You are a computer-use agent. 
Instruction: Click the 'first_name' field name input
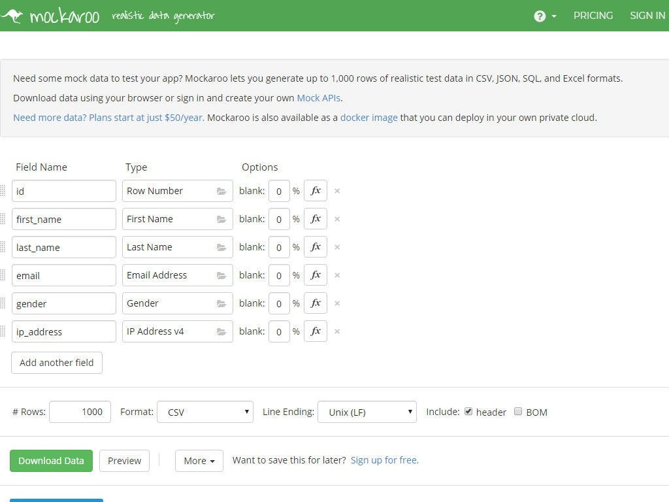(x=64, y=219)
